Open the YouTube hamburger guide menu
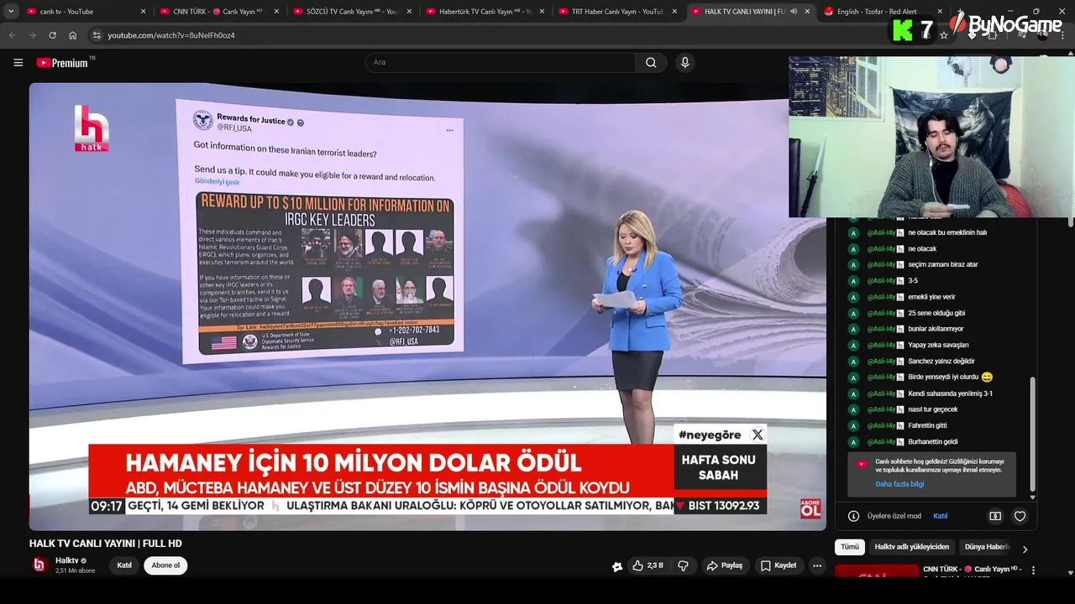Viewport: 1075px width, 604px height. coord(18,62)
